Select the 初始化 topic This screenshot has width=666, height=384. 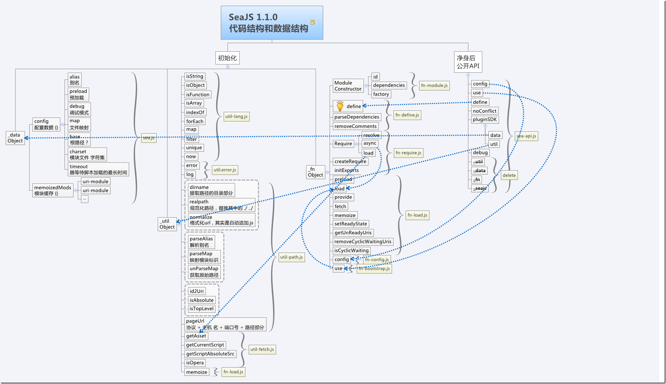[227, 58]
